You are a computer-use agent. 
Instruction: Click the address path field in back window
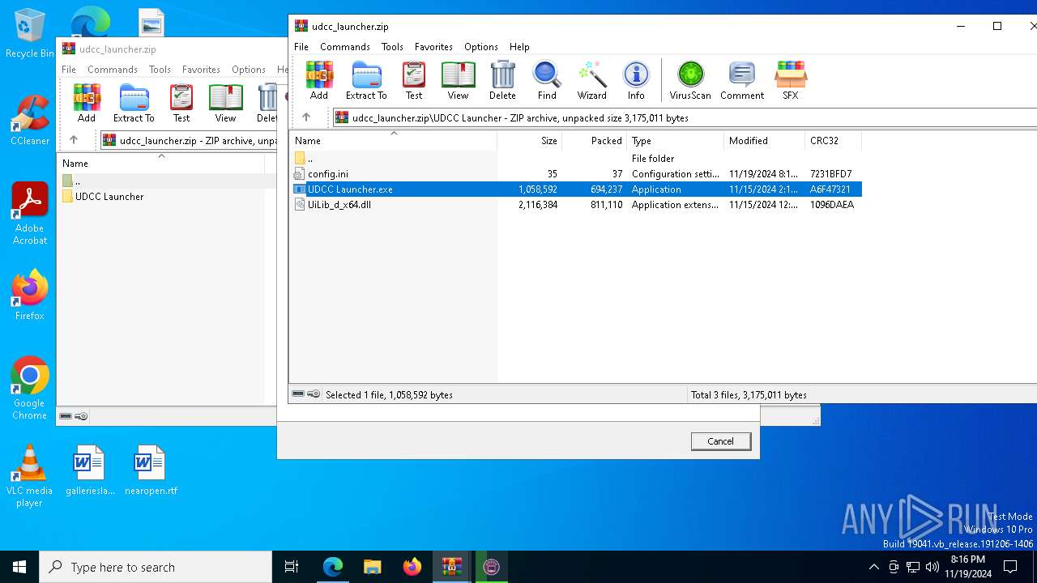click(x=189, y=140)
